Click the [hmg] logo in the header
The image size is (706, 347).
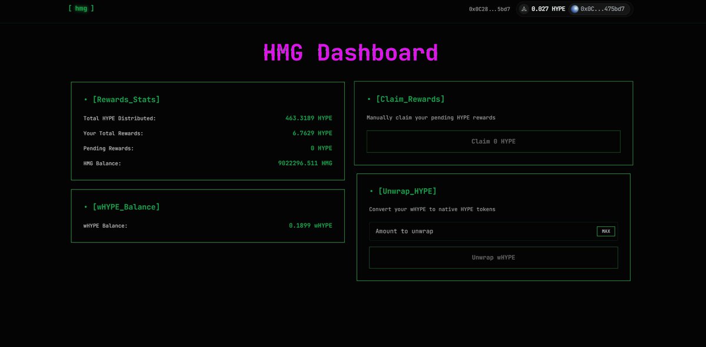(x=81, y=8)
